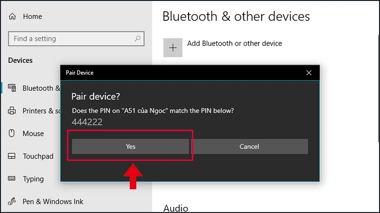Open the Mouse settings label
This screenshot has height=213, width=380.
33,133
